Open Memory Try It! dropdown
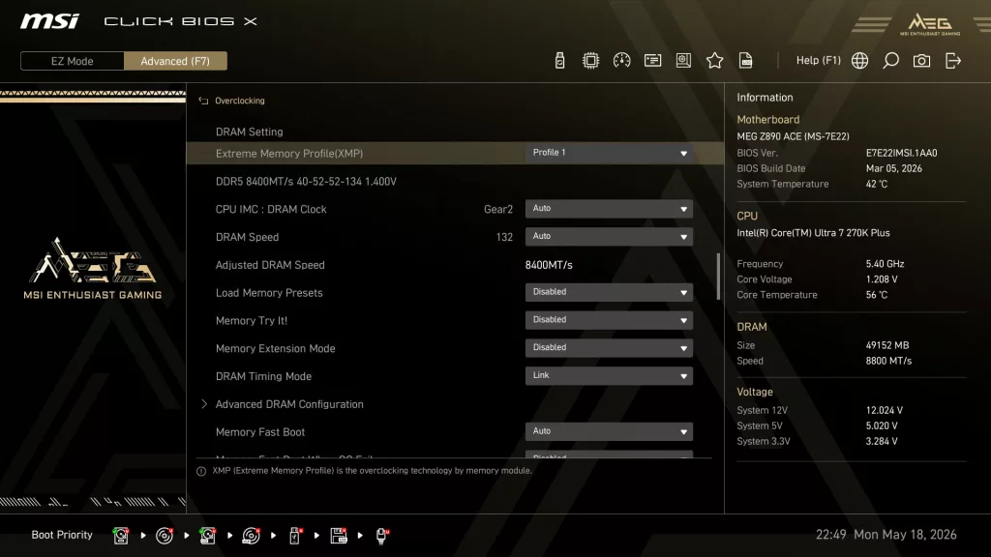 pyautogui.click(x=609, y=319)
